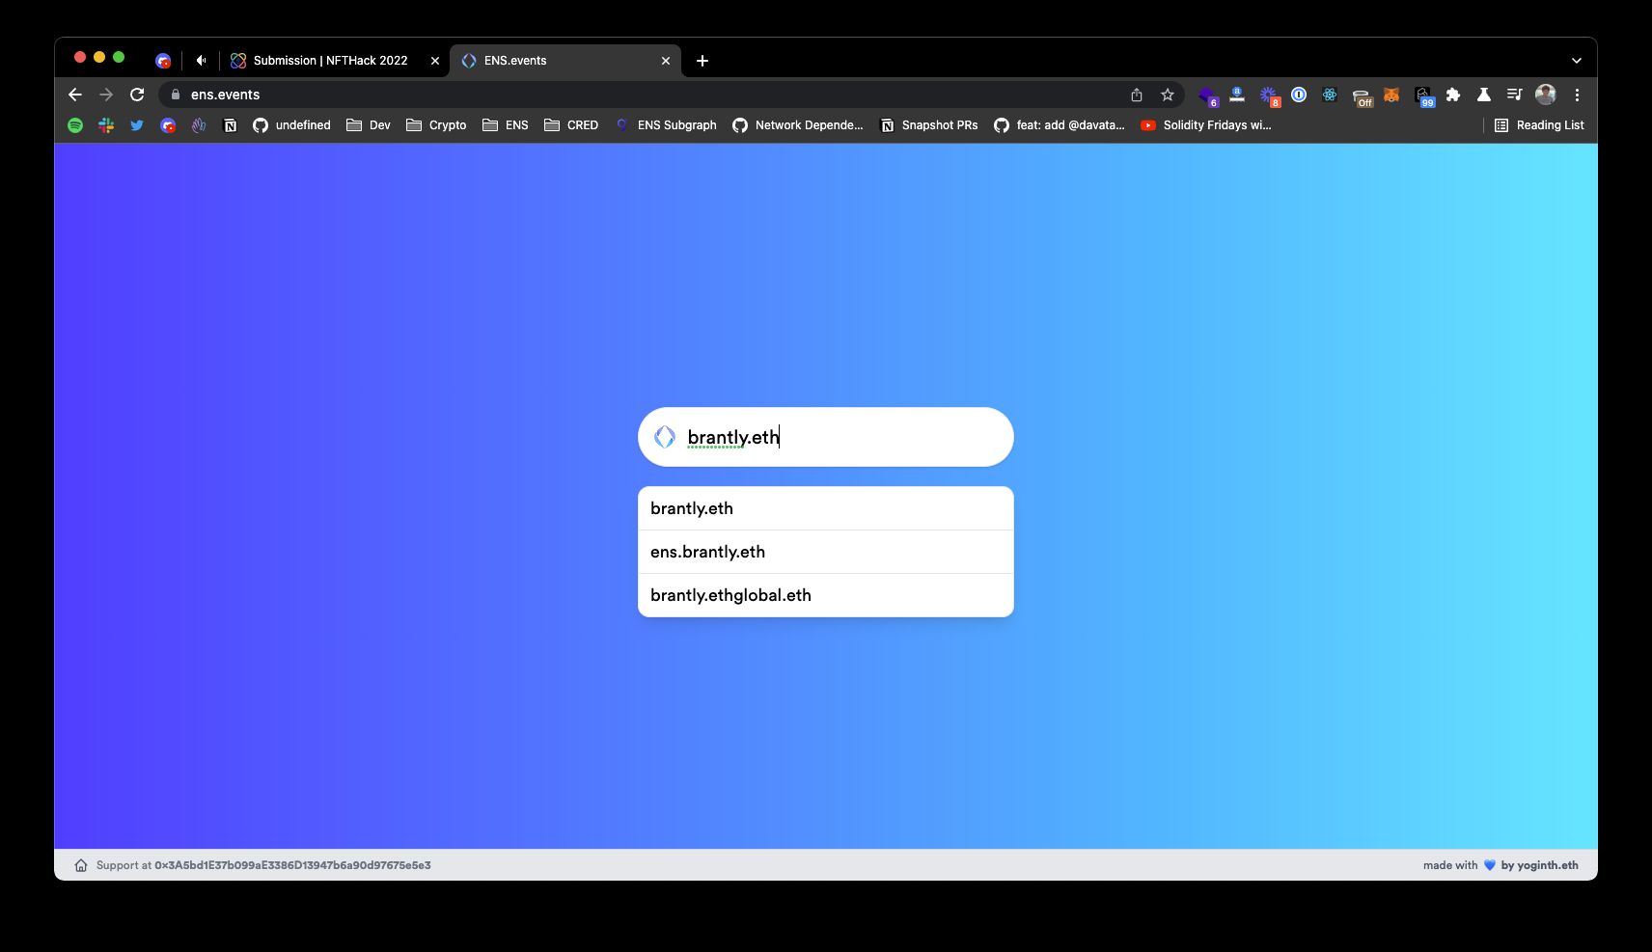Click the ENS logo inside the search box
This screenshot has width=1652, height=952.
coord(665,437)
